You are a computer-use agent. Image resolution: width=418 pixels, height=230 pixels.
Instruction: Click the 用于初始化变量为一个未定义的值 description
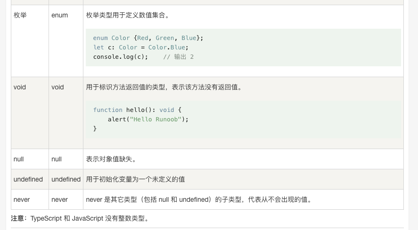pyautogui.click(x=135, y=179)
